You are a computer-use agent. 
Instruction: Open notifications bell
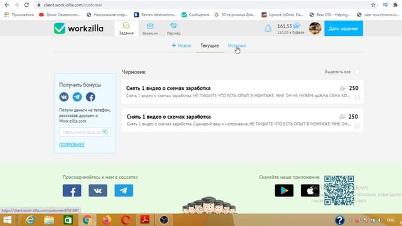coord(268,28)
